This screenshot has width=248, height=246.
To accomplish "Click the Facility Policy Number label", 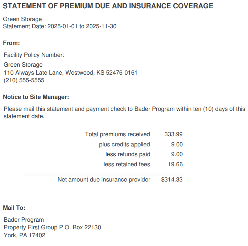I will coord(34,55).
